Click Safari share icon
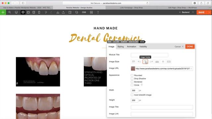212x119 pixels. (x=201, y=3)
